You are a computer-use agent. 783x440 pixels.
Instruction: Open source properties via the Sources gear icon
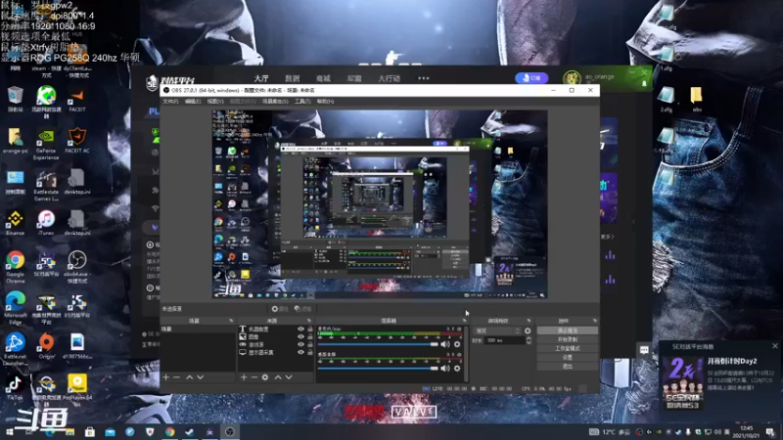click(x=265, y=377)
